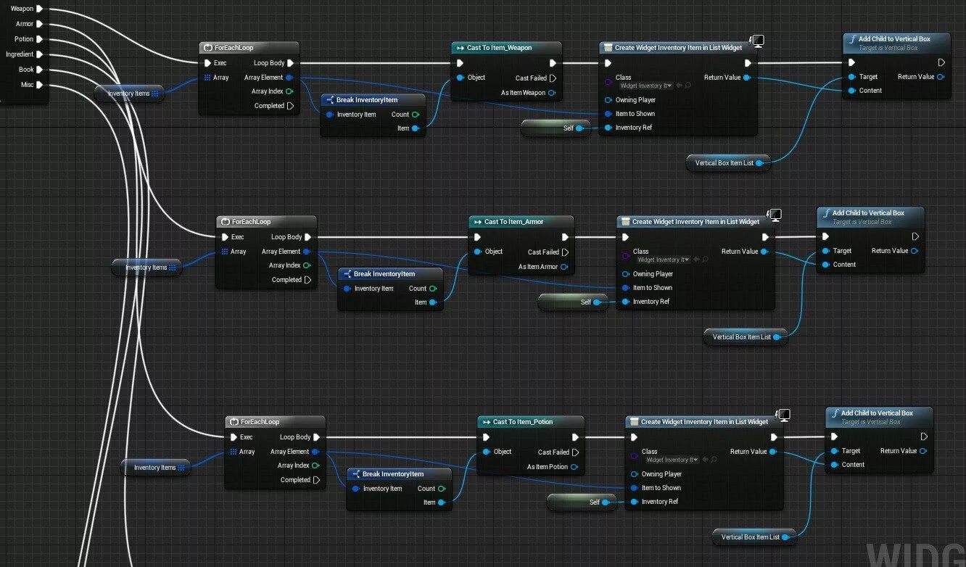This screenshot has width=966, height=567.
Task: Click the Self node wired to Create Widget after Cast To Item_Armor
Action: (x=574, y=302)
